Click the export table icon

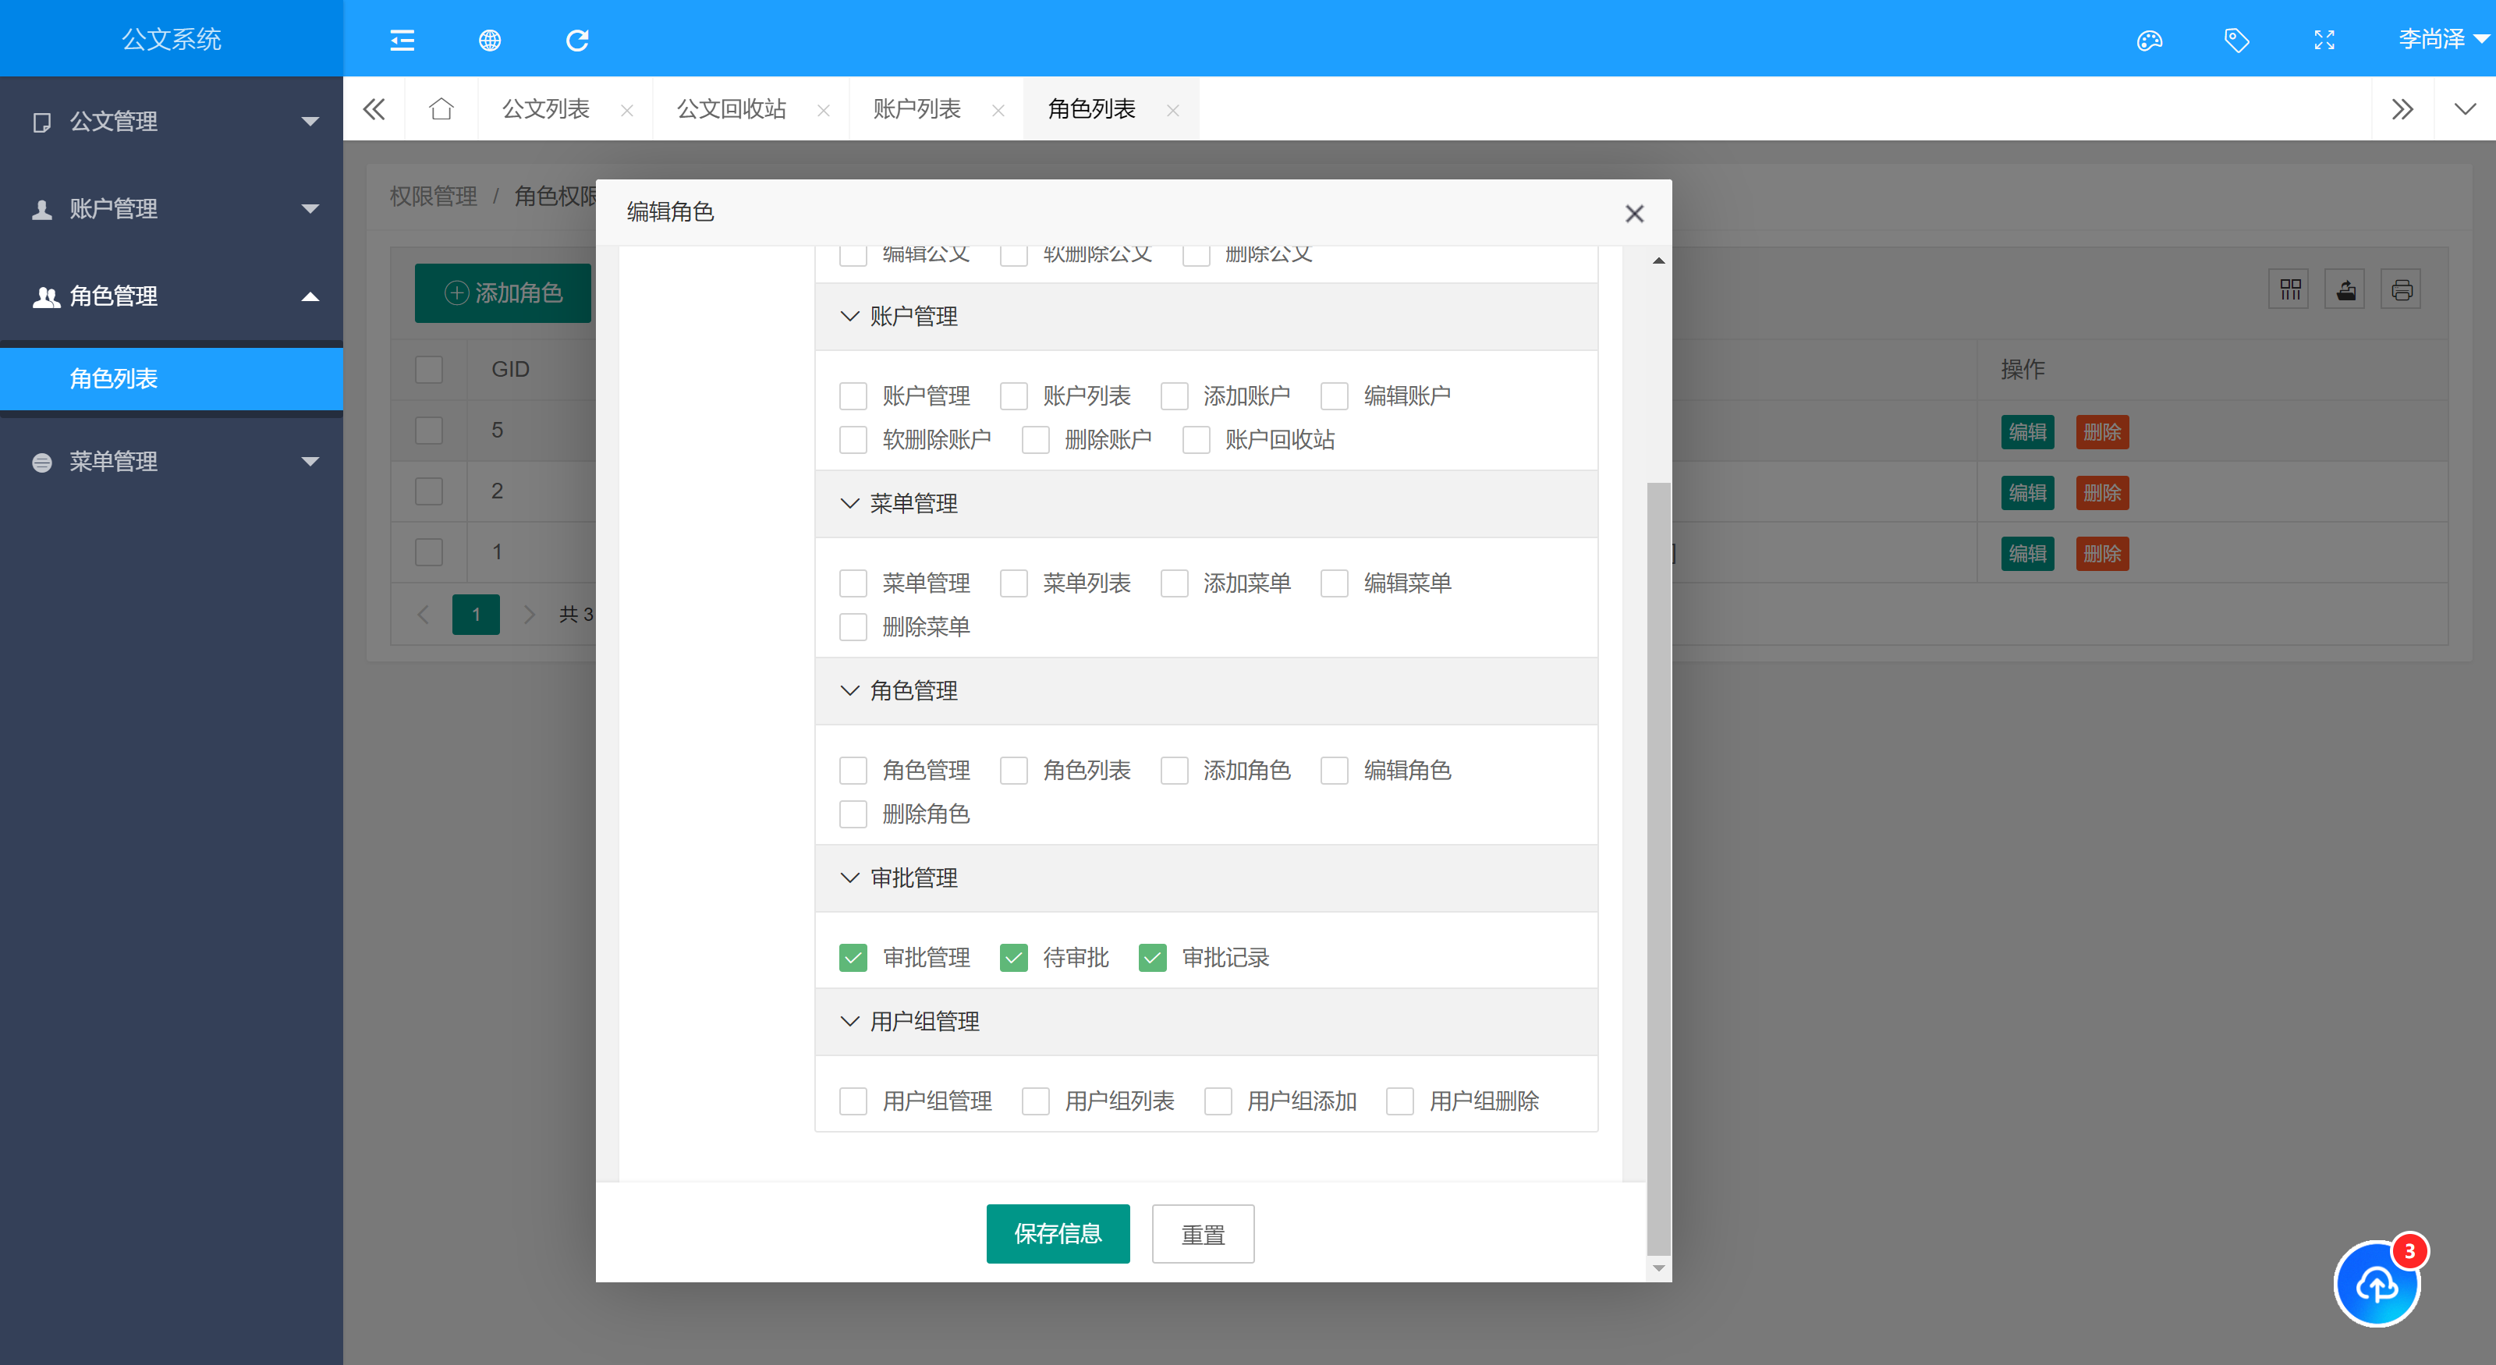coord(2345,289)
